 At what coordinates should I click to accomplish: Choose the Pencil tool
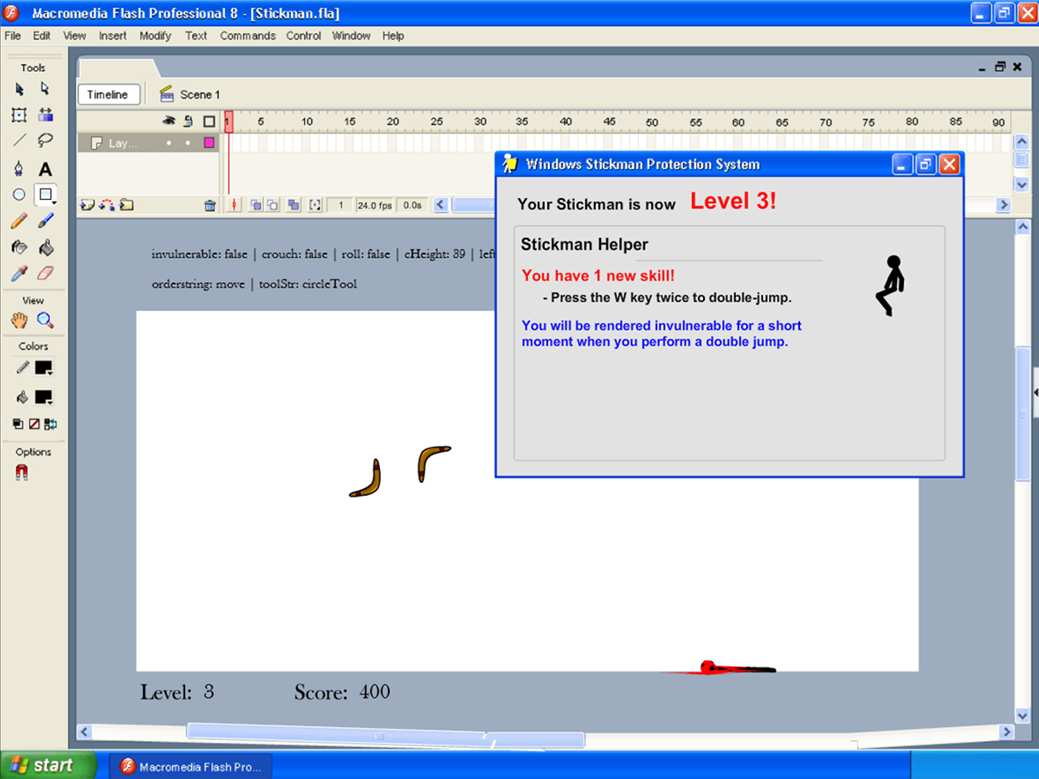19,222
